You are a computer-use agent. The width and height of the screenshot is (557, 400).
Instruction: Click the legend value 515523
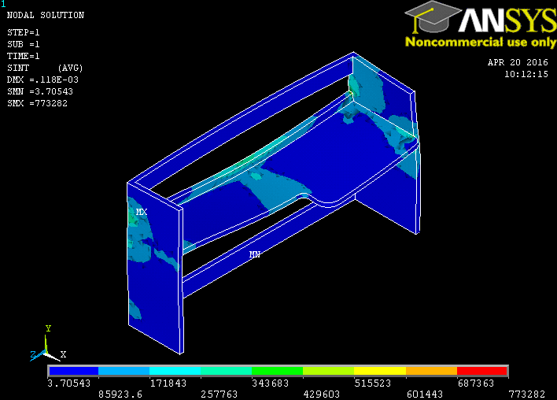(x=373, y=383)
